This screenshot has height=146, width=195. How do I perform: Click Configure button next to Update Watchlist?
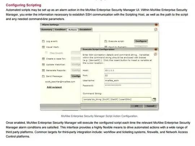click(76, 65)
